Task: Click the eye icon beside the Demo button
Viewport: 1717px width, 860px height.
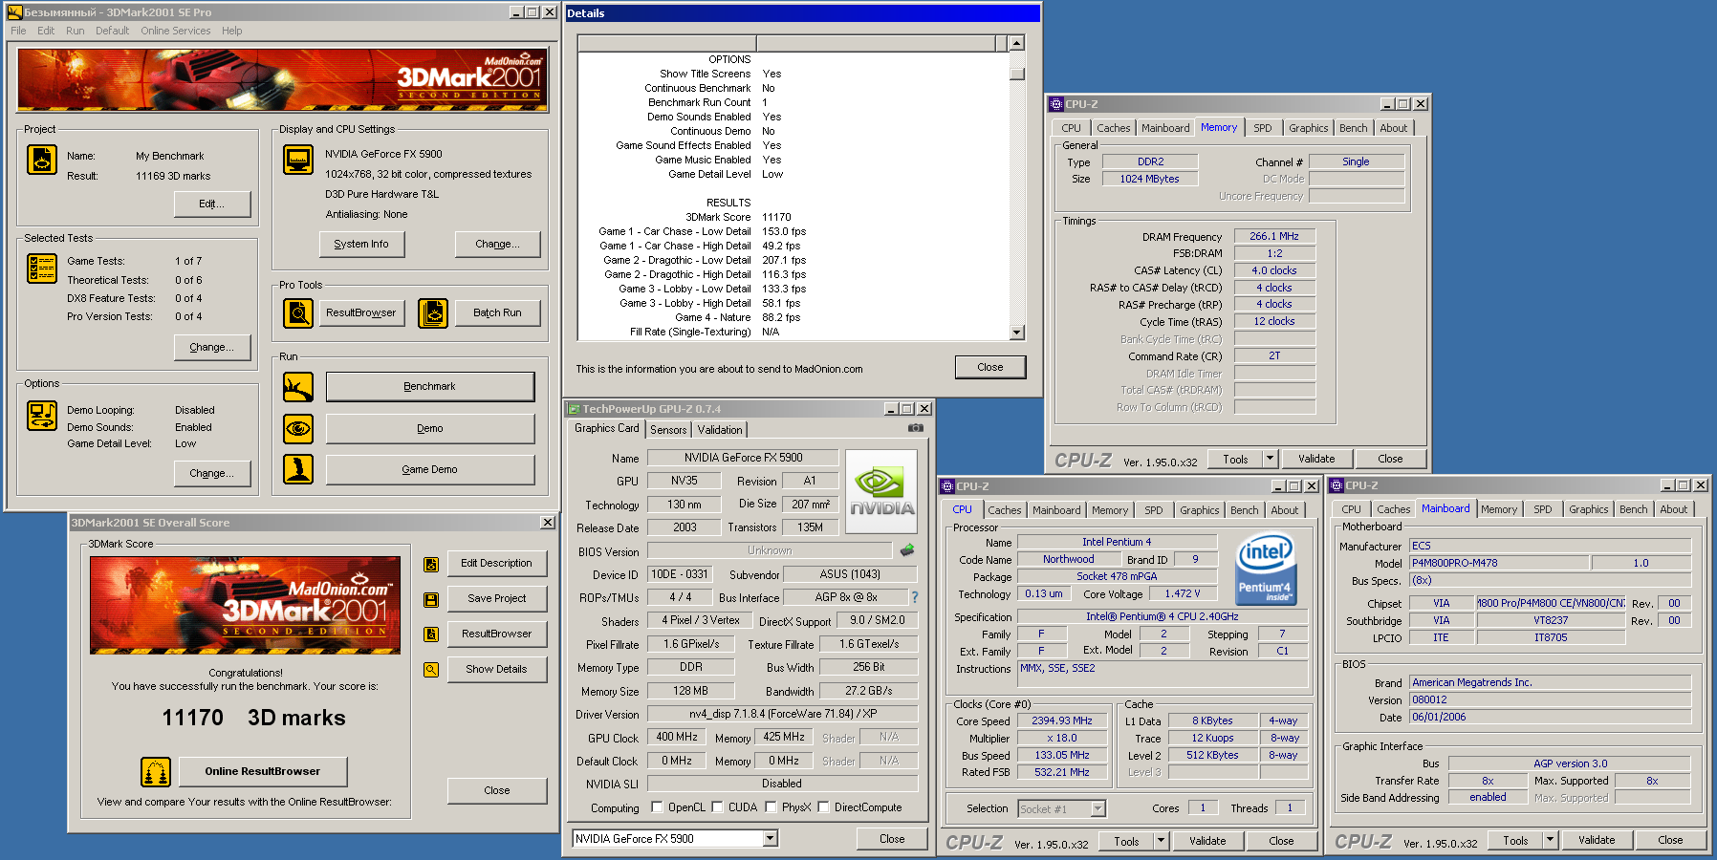Action: (x=298, y=429)
